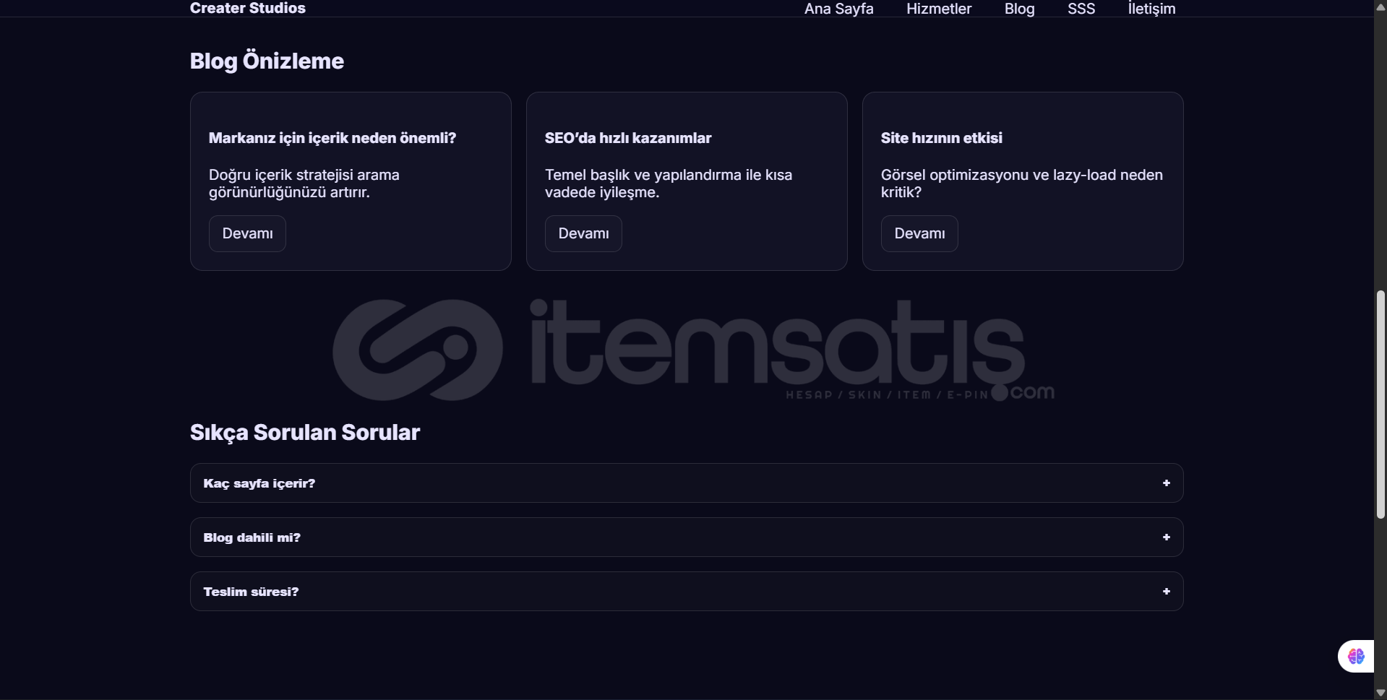Select 'Site hızının etkisi' card title
The image size is (1387, 700).
pyautogui.click(x=941, y=138)
